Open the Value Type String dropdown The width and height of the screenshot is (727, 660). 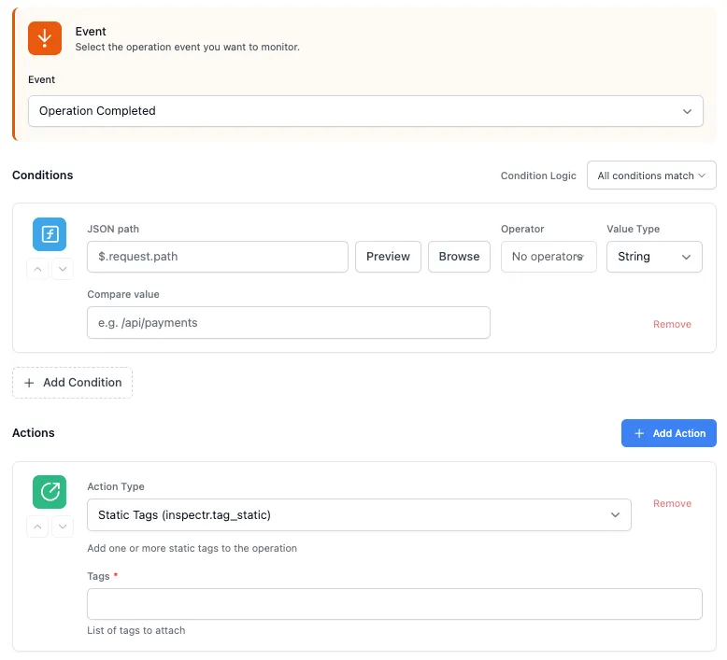(x=653, y=257)
